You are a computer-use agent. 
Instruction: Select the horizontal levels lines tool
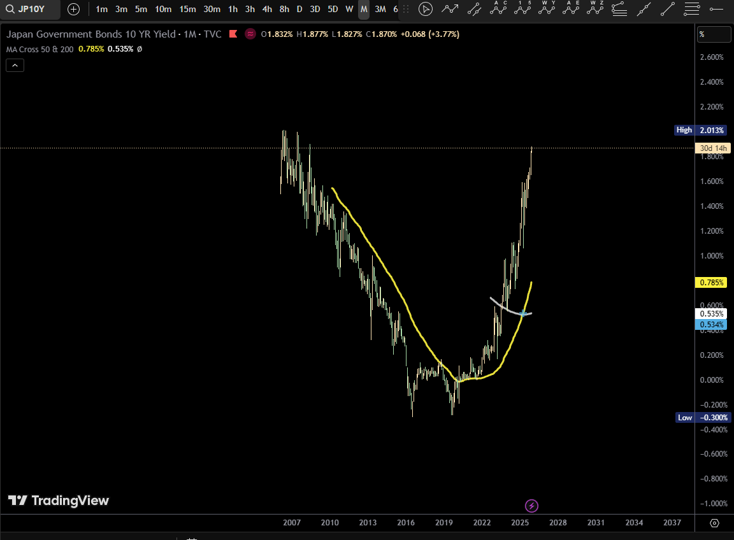(692, 9)
